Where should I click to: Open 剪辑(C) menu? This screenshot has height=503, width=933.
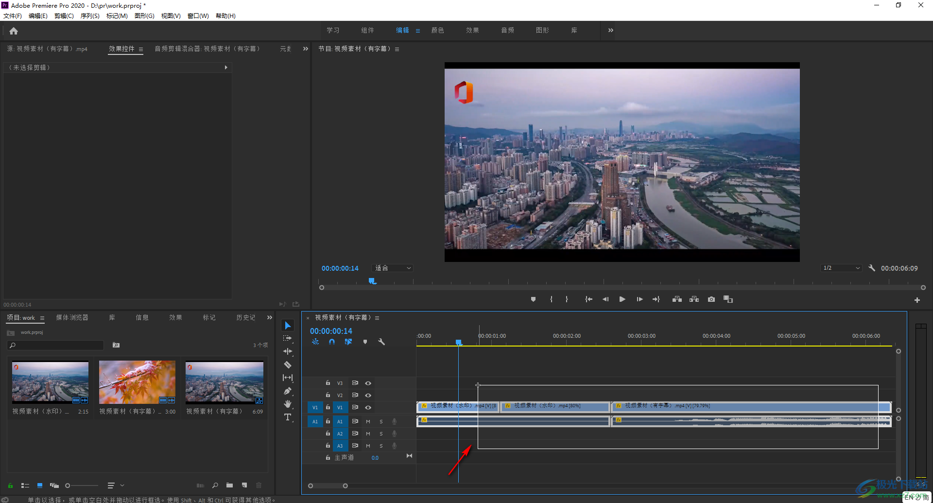[x=64, y=16]
